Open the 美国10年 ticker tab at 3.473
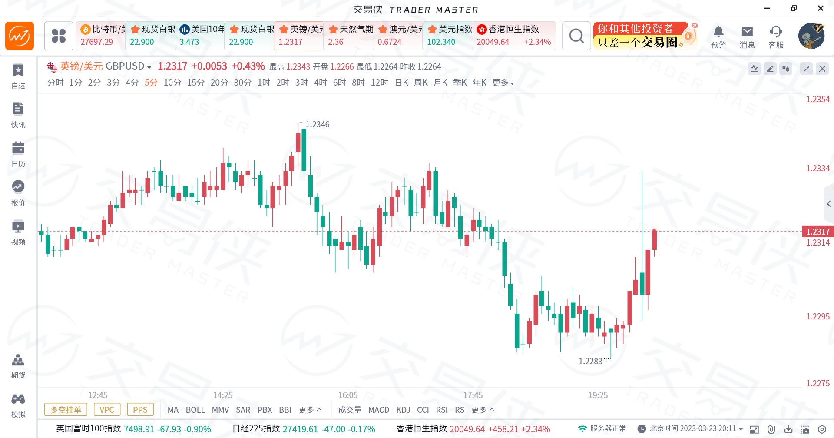The height and width of the screenshot is (438, 834). [200, 36]
